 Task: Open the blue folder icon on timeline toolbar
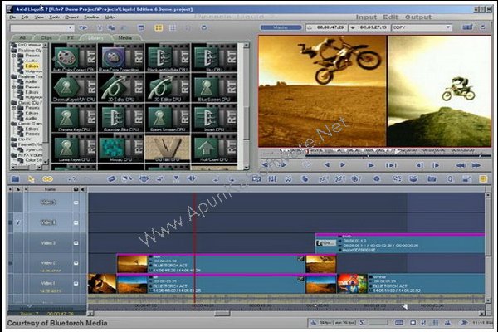(15, 179)
